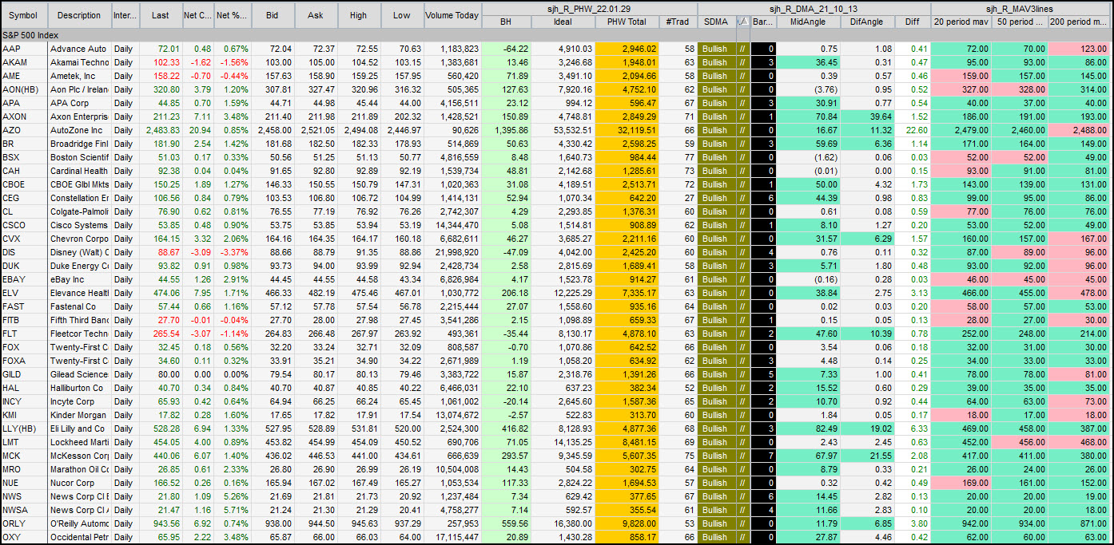This screenshot has height=545, width=1114.
Task: Click the SDMA column header
Action: [716, 22]
